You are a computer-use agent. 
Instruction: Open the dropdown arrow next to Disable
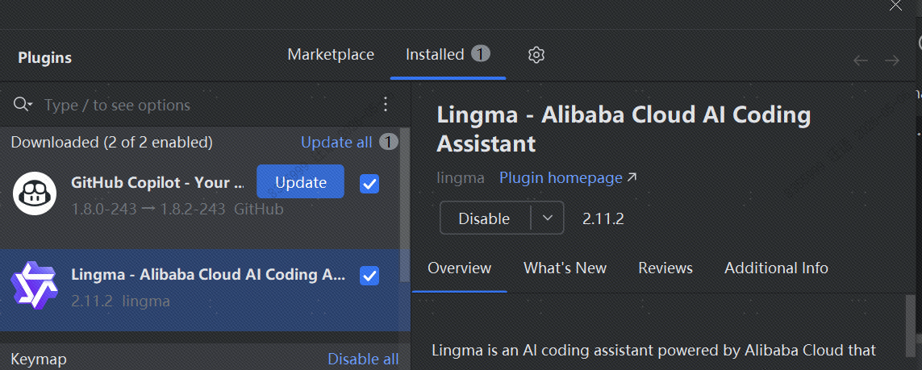548,218
